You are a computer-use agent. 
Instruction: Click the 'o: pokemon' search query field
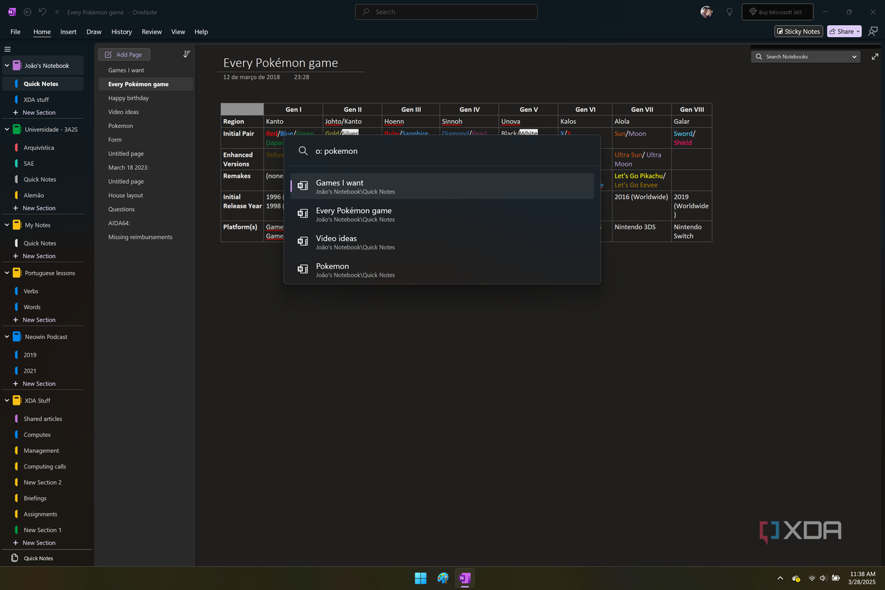pos(442,151)
